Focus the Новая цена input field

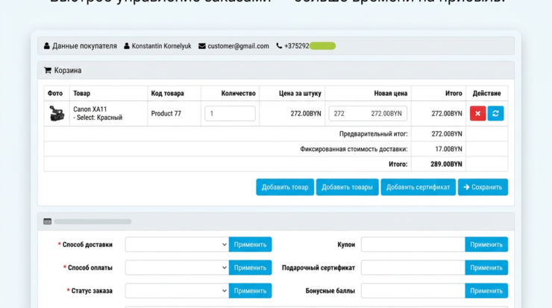[x=368, y=113]
